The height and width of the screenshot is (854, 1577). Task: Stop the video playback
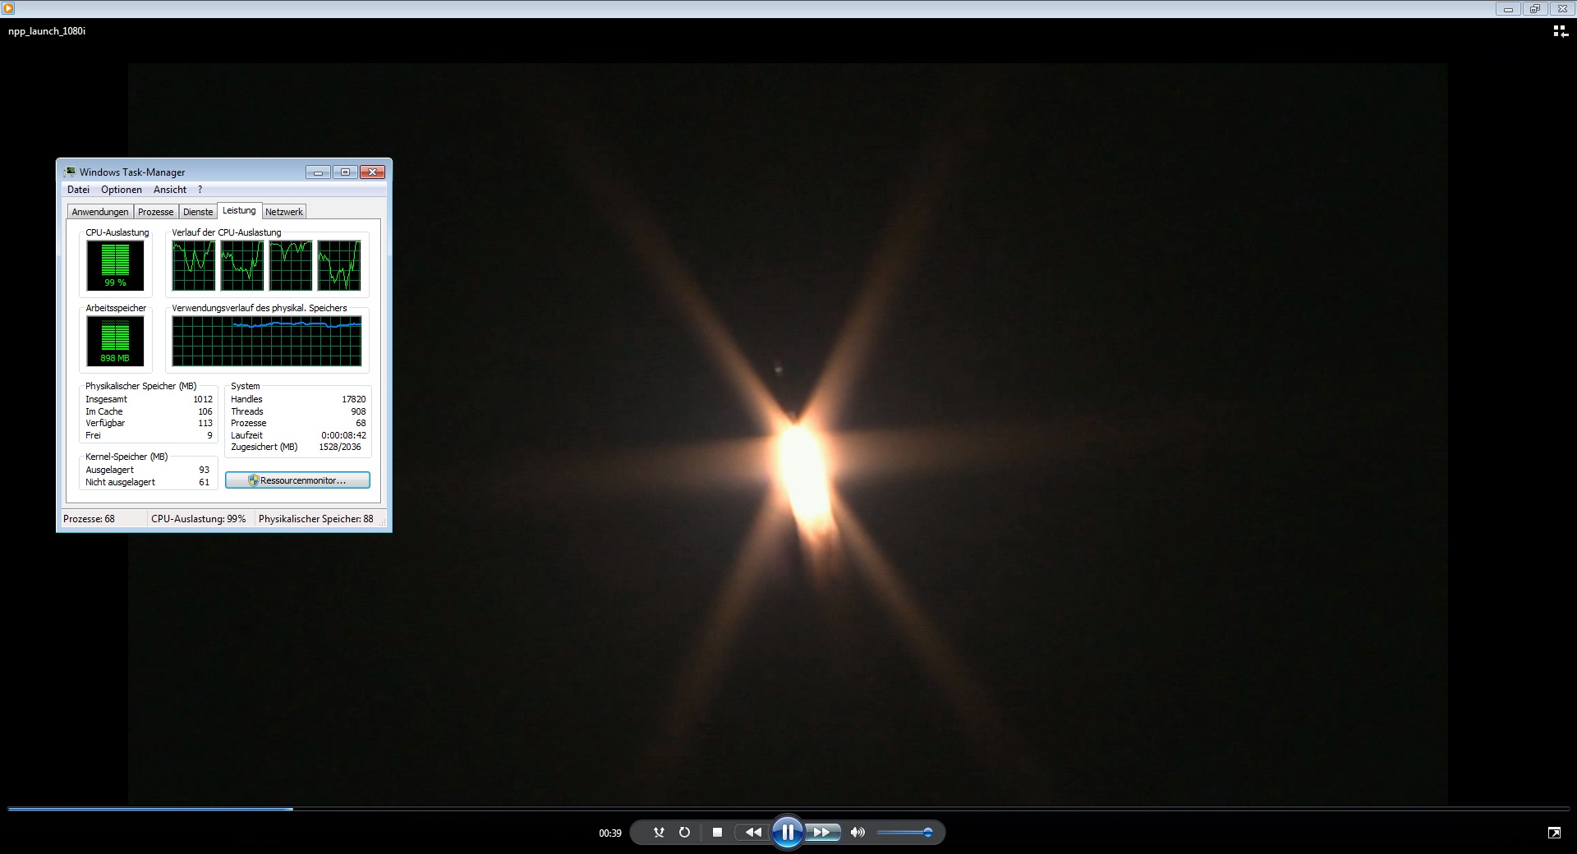point(717,833)
